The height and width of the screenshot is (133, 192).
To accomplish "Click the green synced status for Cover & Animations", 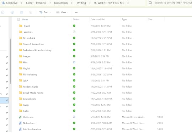I will (74, 44).
